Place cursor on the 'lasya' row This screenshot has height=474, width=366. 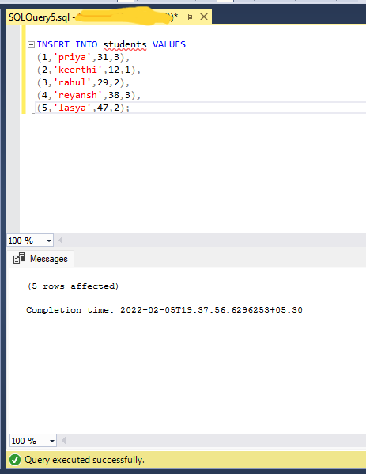click(x=83, y=108)
